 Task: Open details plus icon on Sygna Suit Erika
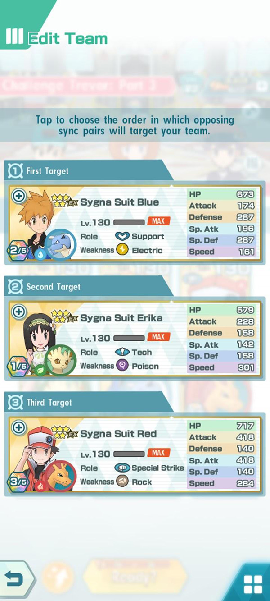pyautogui.click(x=18, y=312)
